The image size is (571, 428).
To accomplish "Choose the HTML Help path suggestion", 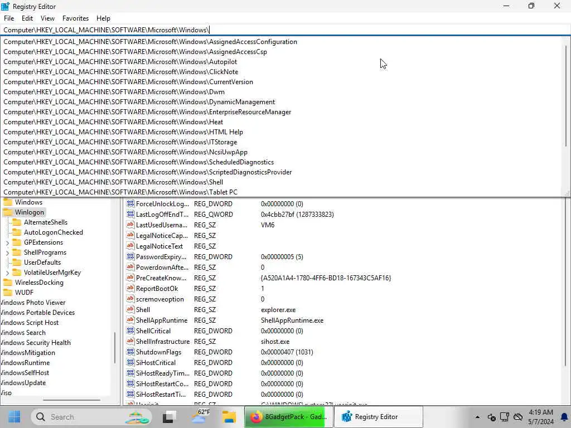I will [x=123, y=132].
